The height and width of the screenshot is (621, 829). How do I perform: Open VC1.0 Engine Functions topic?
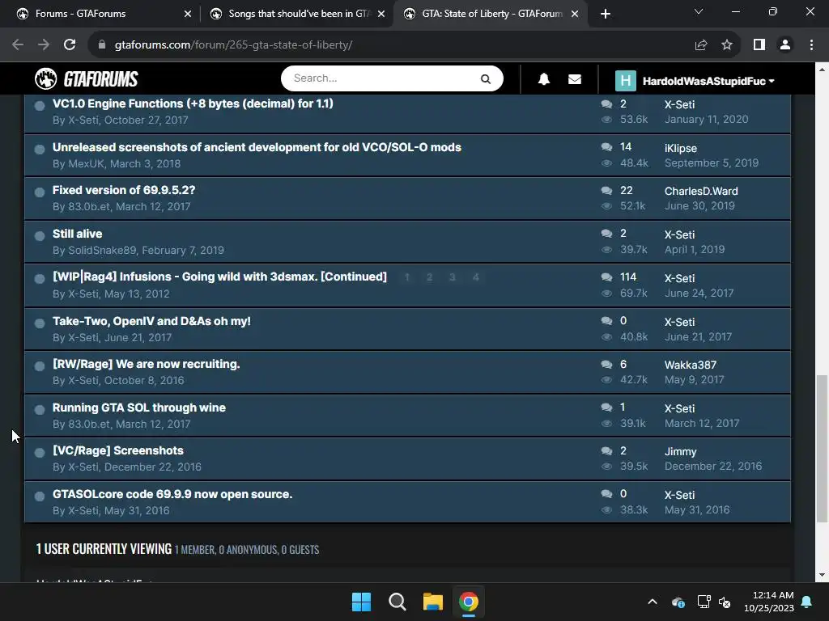193,103
